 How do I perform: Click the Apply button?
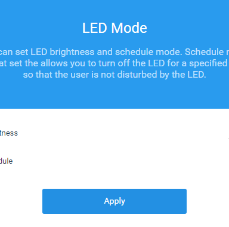[x=114, y=201]
